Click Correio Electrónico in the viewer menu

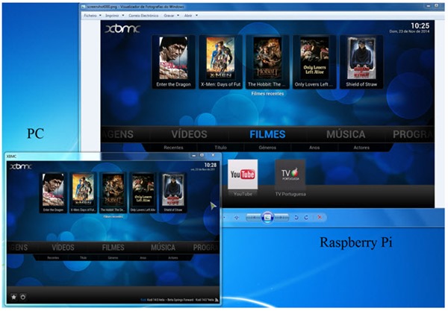point(143,16)
